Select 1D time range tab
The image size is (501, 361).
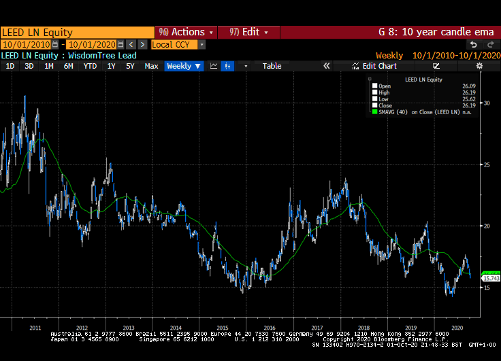pos(10,66)
